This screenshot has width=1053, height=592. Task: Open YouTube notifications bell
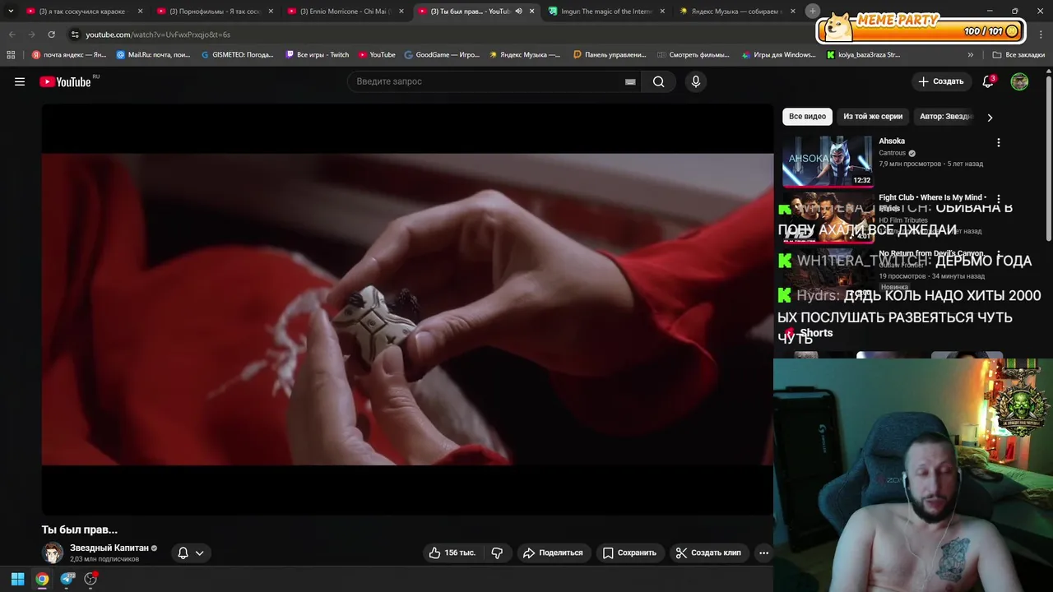tap(989, 81)
